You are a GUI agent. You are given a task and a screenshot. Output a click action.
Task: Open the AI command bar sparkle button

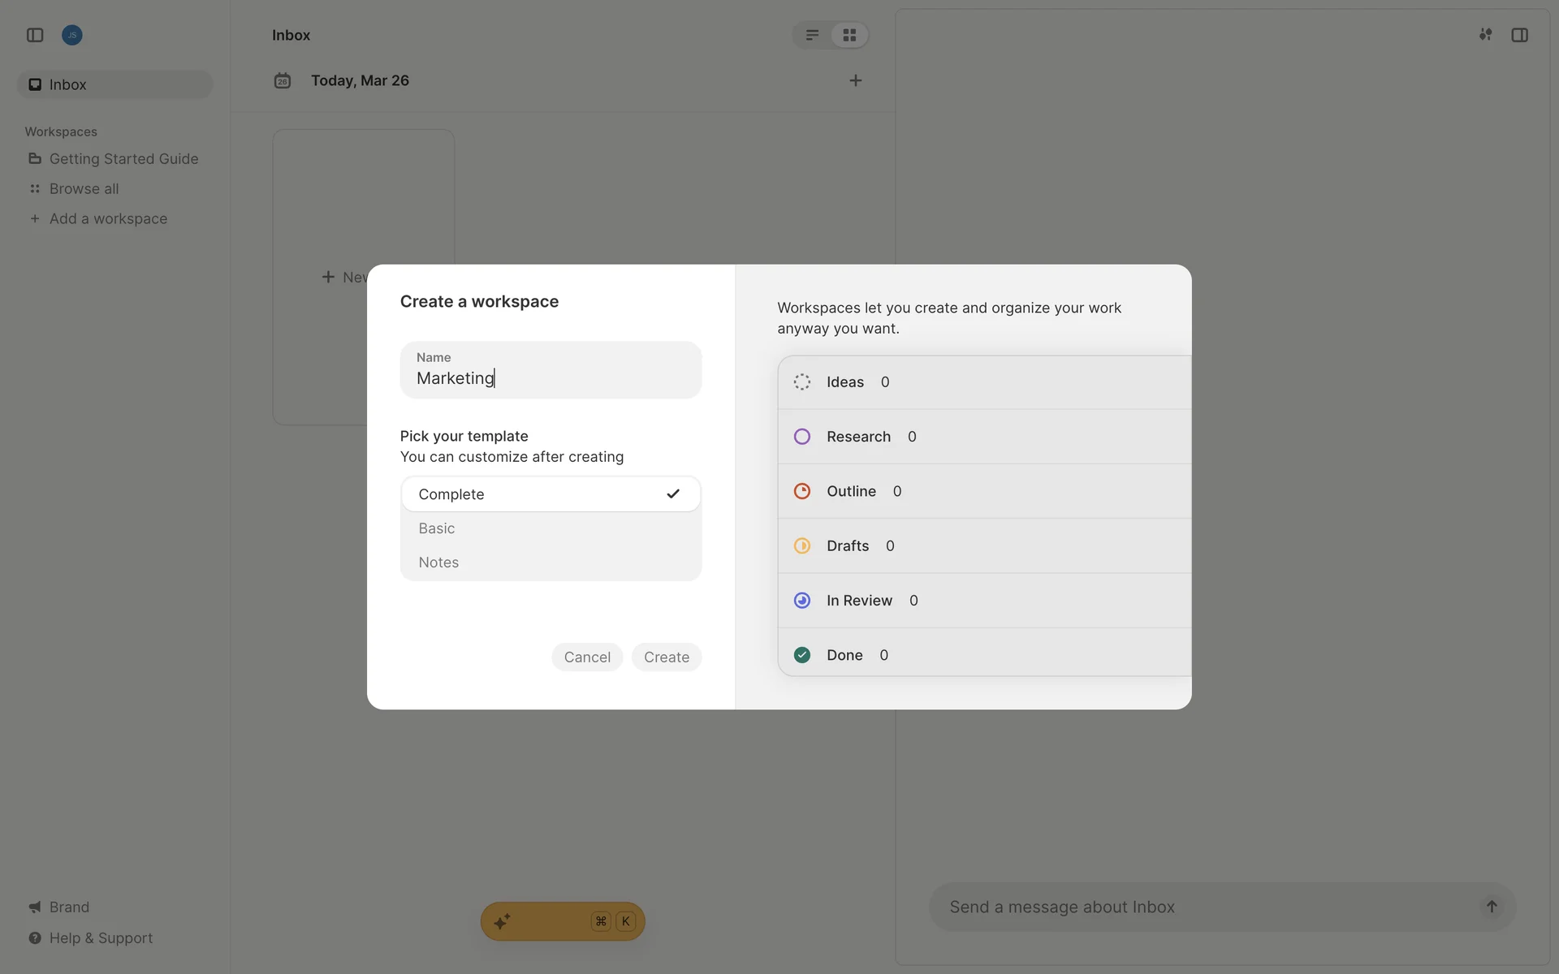(502, 921)
